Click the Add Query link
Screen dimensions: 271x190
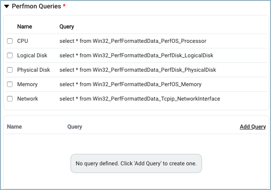coord(253,127)
